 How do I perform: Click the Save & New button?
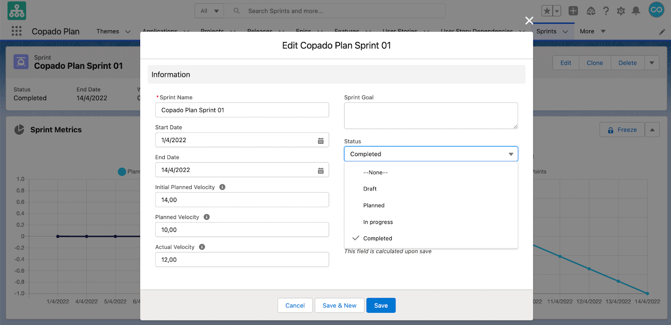339,305
